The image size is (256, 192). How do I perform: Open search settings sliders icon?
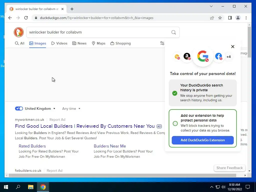(162, 43)
